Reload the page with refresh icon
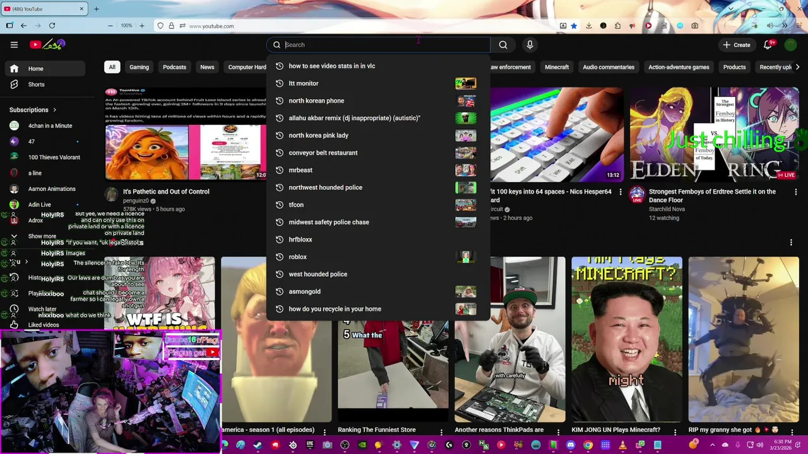The image size is (808, 454). point(52,26)
